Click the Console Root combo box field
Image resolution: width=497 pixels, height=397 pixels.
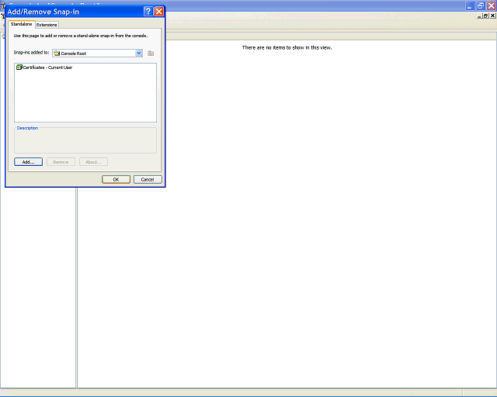click(x=97, y=54)
